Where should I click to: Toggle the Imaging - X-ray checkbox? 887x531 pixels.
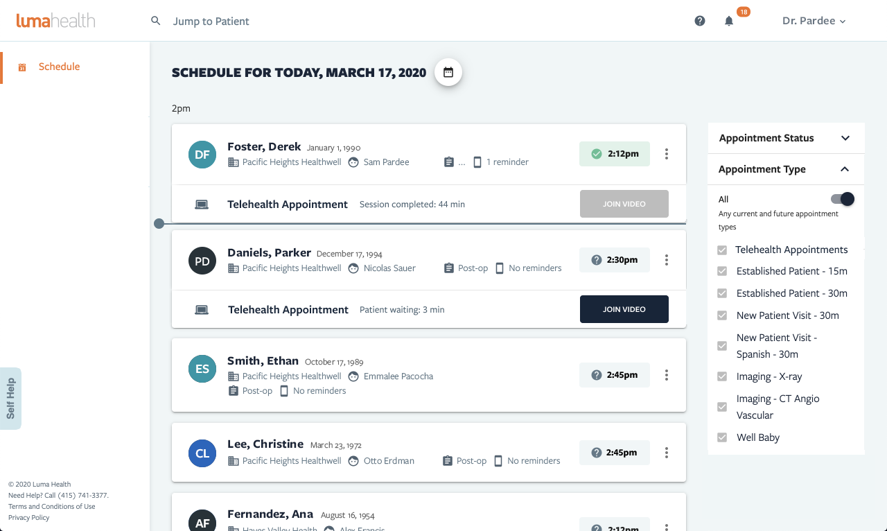coord(722,376)
